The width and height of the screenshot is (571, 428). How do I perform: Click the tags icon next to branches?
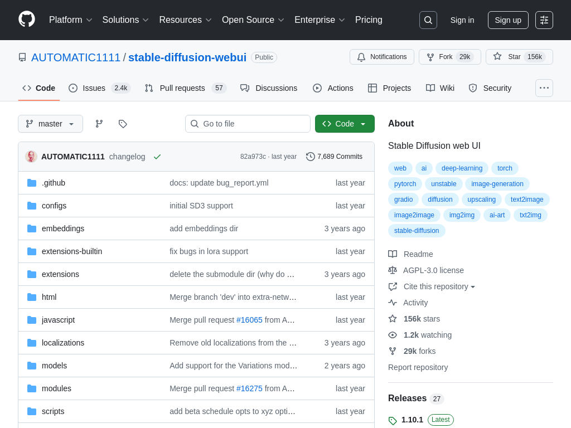pyautogui.click(x=123, y=124)
